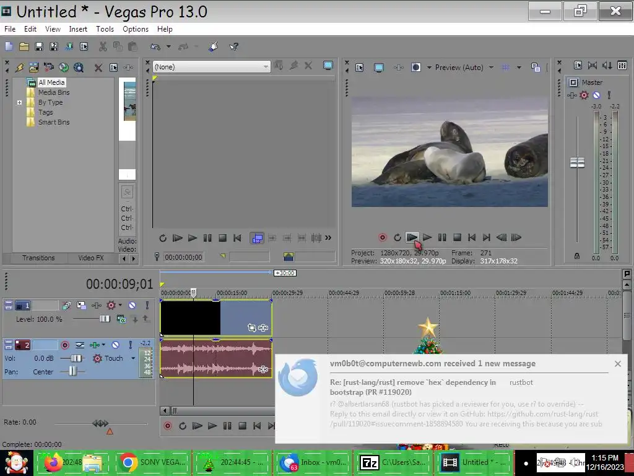Viewport: 634px width, 476px height.
Task: Open Track Motion on video track 1
Action: coord(81,305)
